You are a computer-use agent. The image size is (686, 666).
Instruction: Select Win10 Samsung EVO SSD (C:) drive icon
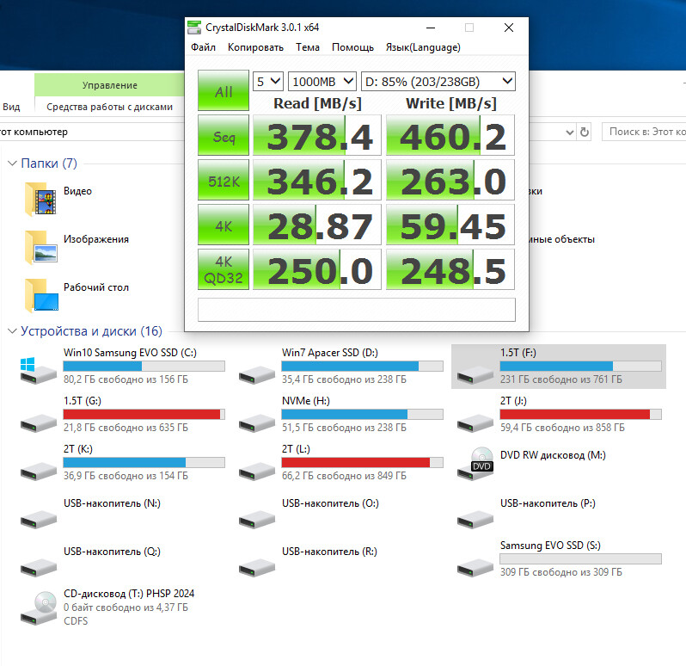38,371
